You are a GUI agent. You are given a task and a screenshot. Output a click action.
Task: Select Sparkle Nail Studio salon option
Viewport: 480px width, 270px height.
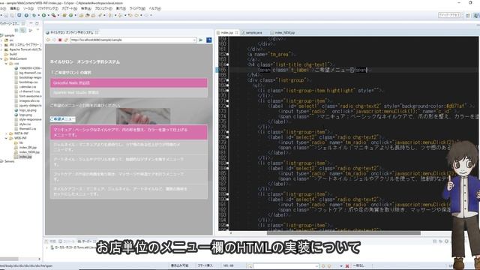(129, 92)
